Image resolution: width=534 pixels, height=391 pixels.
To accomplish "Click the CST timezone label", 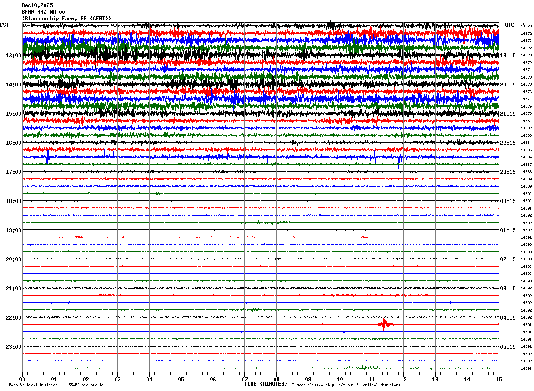I will tap(4, 25).
